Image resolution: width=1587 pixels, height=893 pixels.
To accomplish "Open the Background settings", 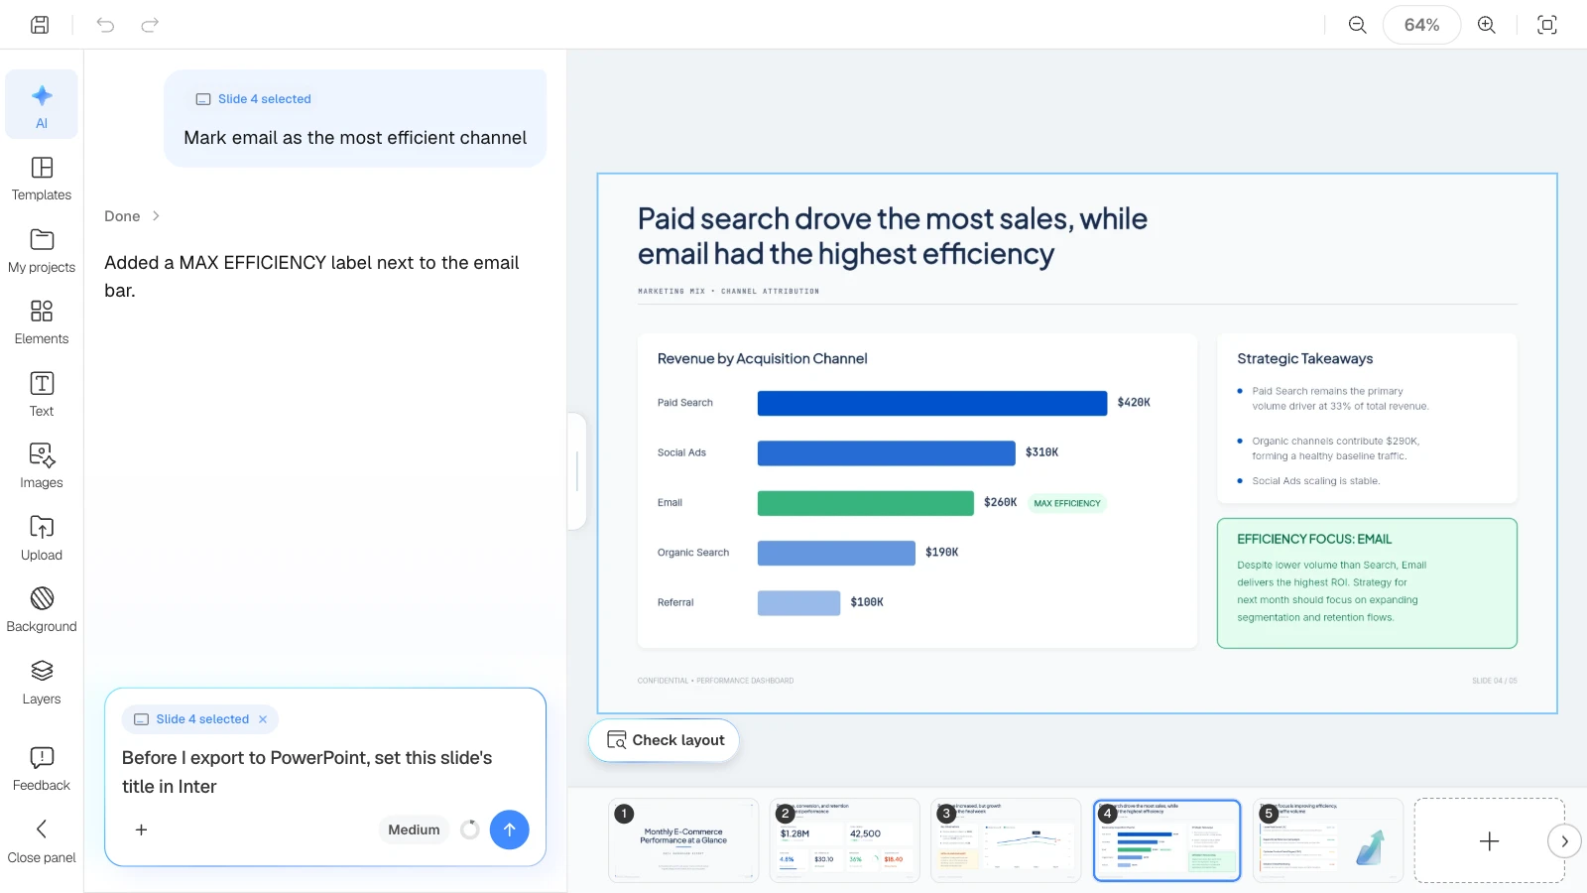I will 42,610.
